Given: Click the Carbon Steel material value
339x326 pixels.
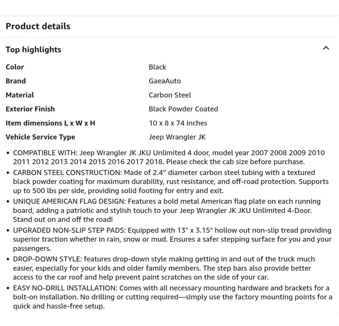Looking at the screenshot, I should (x=170, y=95).
